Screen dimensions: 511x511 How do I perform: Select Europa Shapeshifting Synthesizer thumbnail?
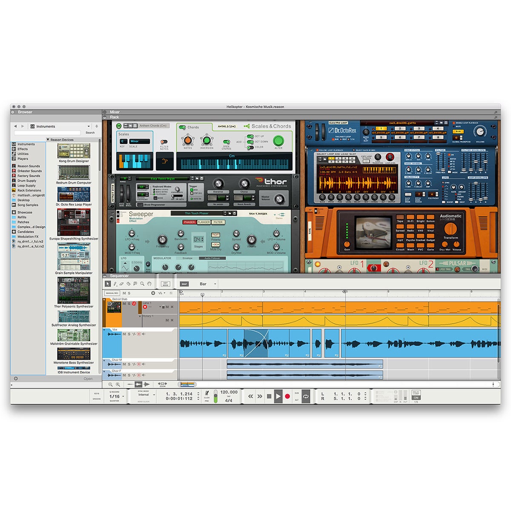(x=74, y=222)
